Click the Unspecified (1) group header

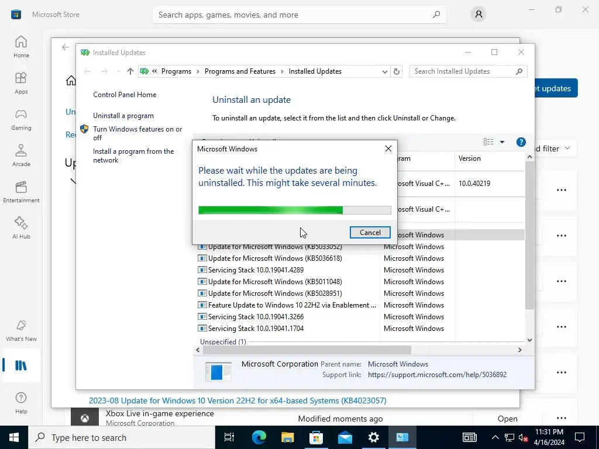223,341
